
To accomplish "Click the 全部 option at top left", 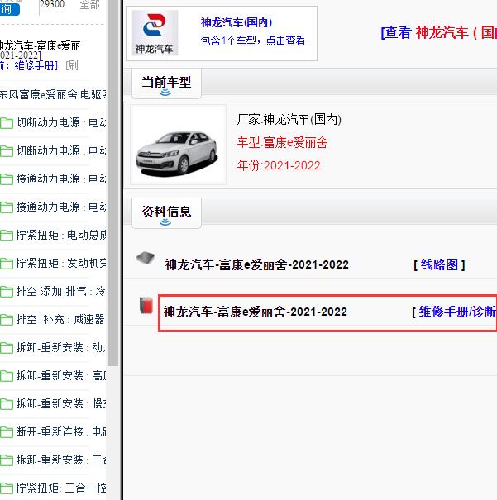I will (89, 4).
